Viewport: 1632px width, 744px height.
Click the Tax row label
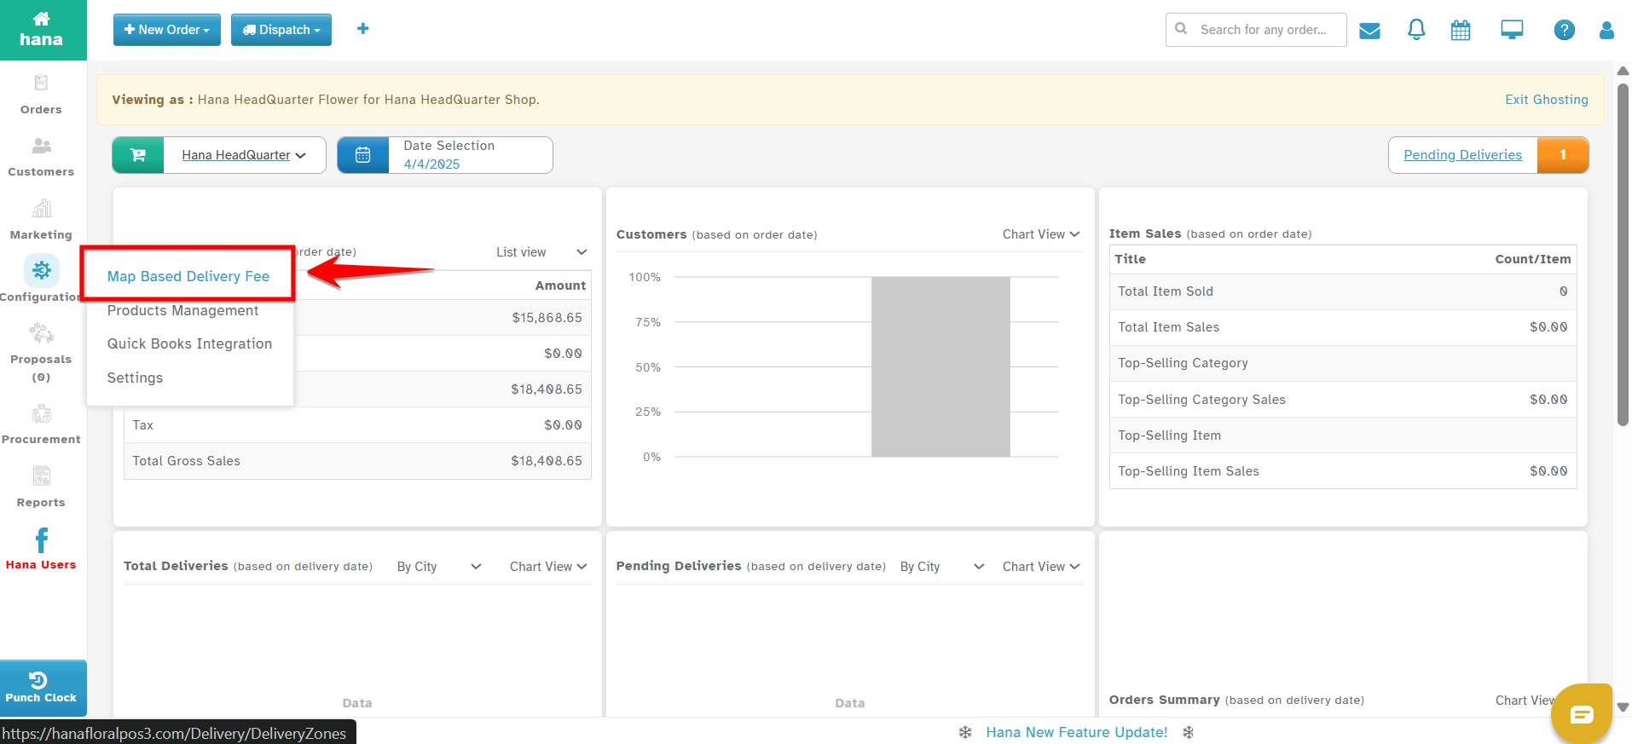142,425
